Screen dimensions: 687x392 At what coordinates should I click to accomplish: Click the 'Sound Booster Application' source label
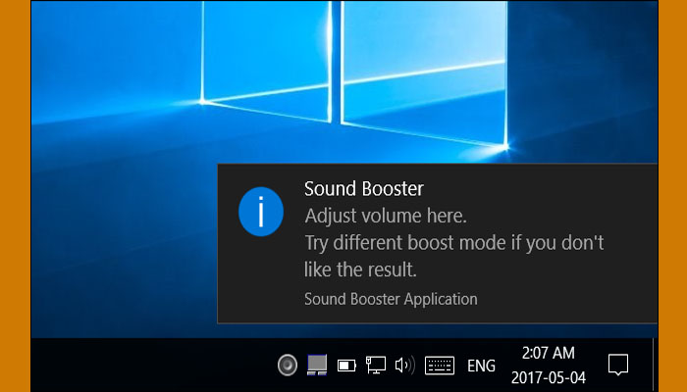click(x=391, y=299)
